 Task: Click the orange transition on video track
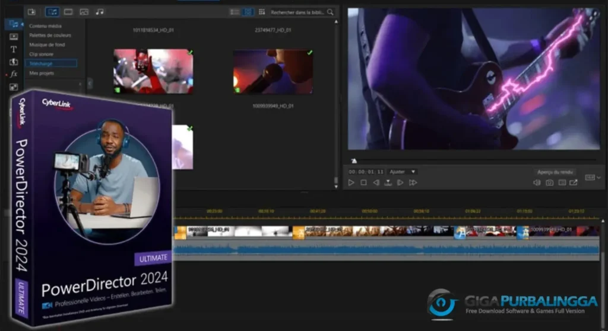pyautogui.click(x=298, y=233)
